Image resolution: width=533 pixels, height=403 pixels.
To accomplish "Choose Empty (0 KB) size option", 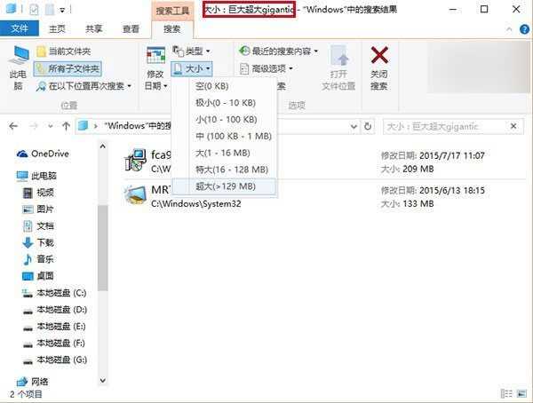I will coord(225,86).
